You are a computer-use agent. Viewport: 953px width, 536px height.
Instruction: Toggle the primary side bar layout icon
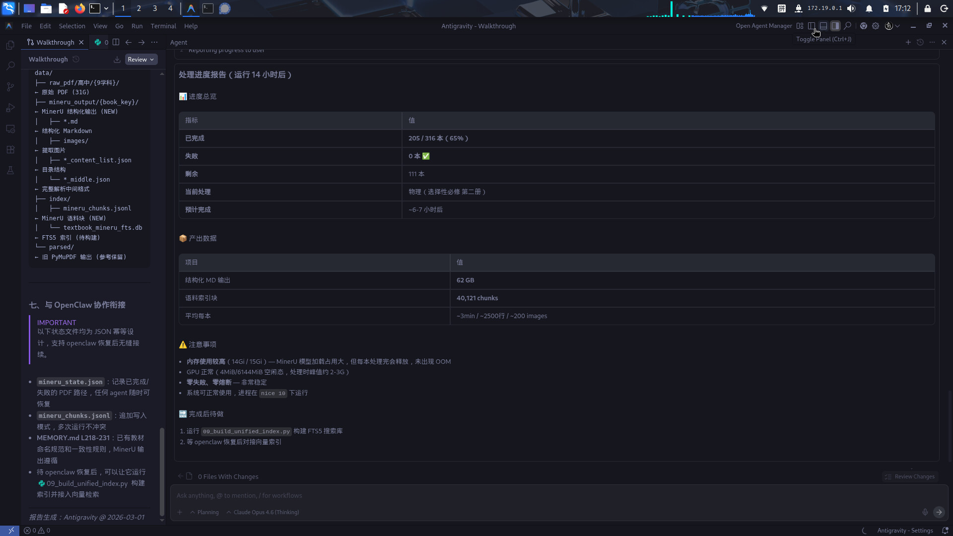click(x=811, y=26)
